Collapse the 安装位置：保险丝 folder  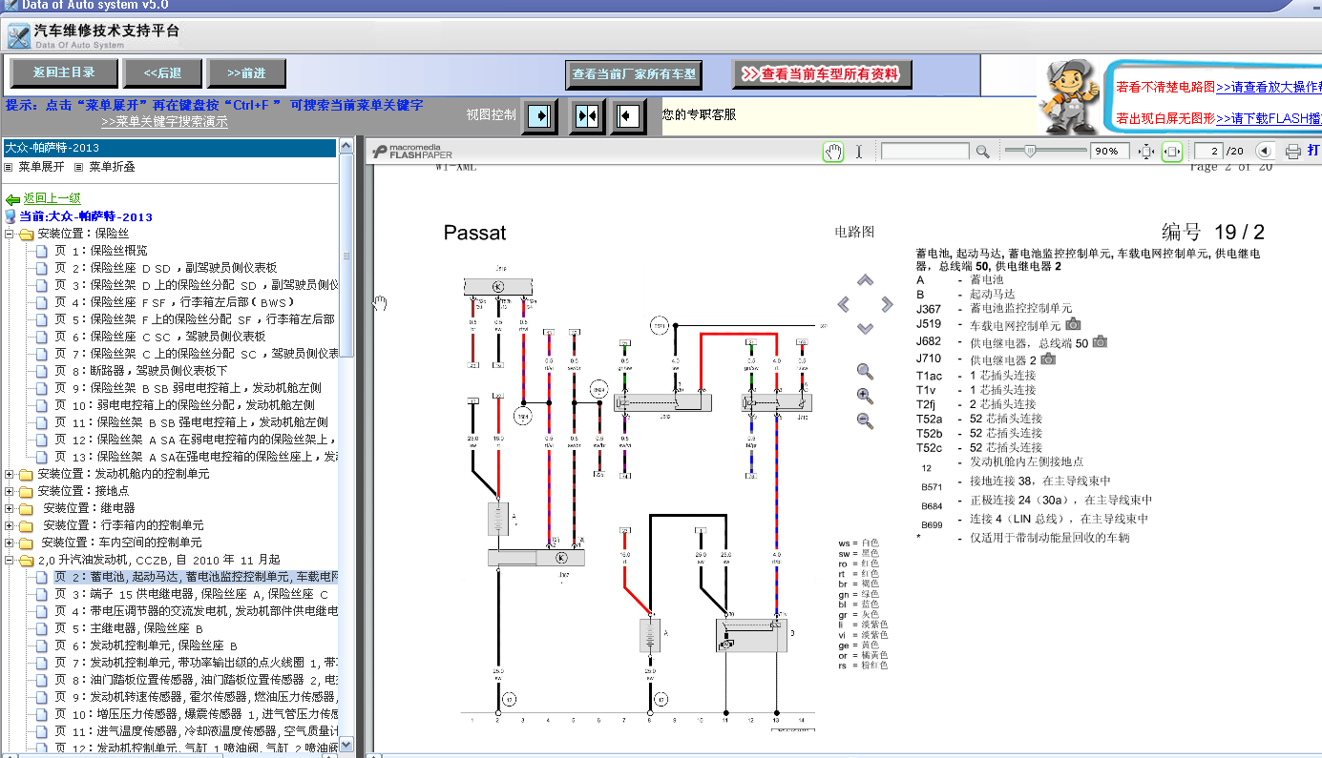pyautogui.click(x=10, y=234)
